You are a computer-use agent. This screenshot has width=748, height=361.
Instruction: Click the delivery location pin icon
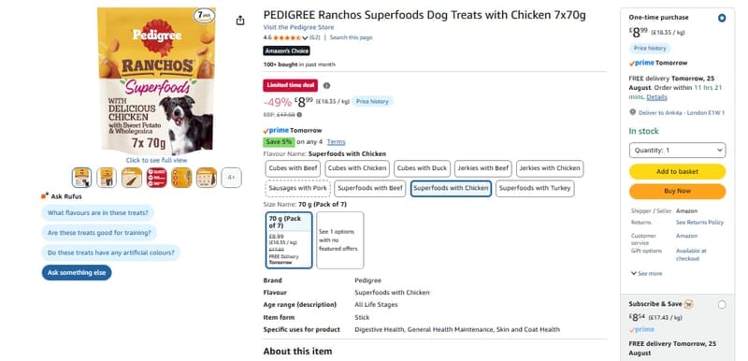(633, 112)
